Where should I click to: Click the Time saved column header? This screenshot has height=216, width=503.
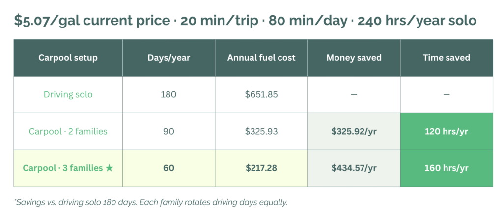[x=447, y=58]
